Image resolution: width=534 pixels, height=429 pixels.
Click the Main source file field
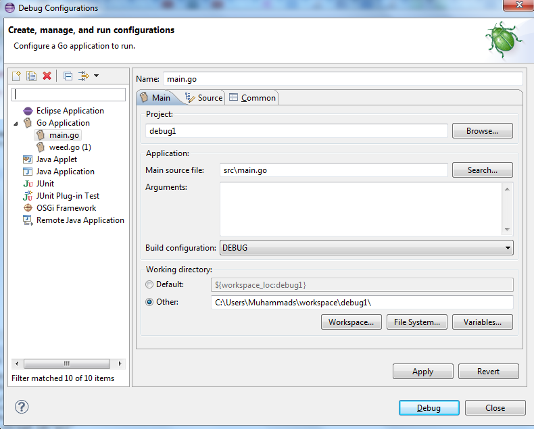[333, 170]
